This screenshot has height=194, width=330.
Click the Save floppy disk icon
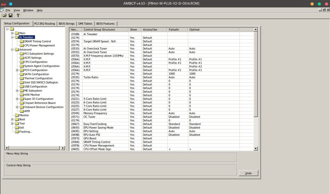point(11,15)
